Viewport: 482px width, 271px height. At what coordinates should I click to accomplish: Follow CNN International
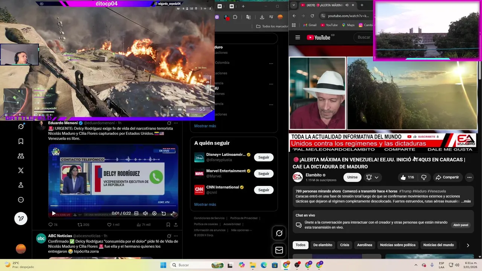pyautogui.click(x=264, y=190)
